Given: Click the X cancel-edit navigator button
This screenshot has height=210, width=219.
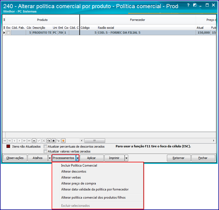Looking at the screenshot, I should pyautogui.click(x=44, y=141).
